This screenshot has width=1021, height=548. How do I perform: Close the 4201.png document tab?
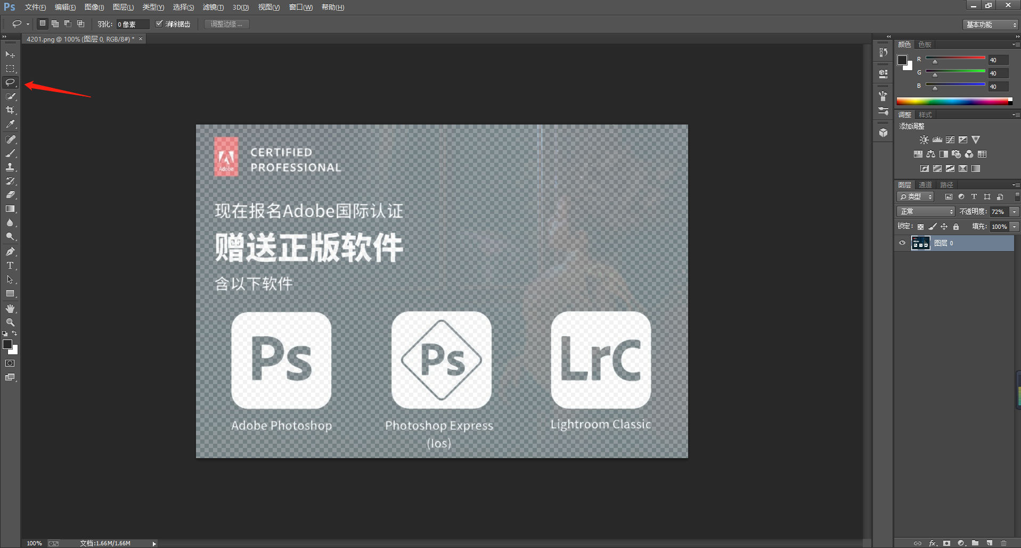coord(141,39)
